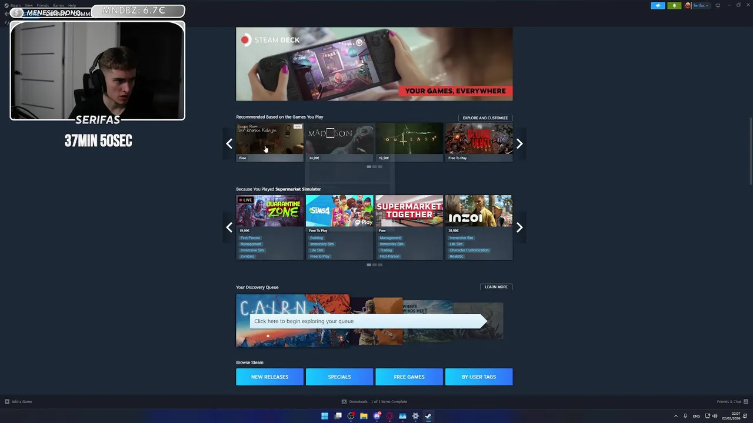
Task: Open the Help menu
Action: click(72, 5)
